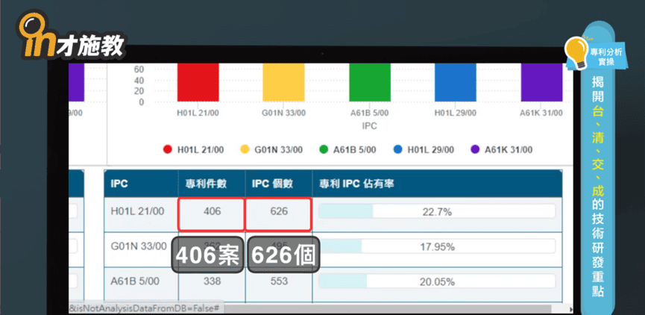
Task: Toggle the red H01L 21/00 legend dot
Action: tap(168, 149)
